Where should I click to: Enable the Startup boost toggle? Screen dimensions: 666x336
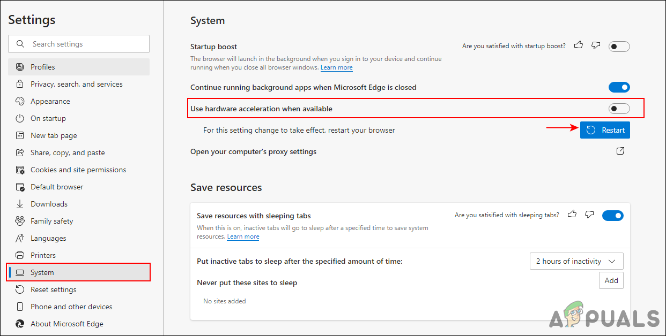pos(619,47)
